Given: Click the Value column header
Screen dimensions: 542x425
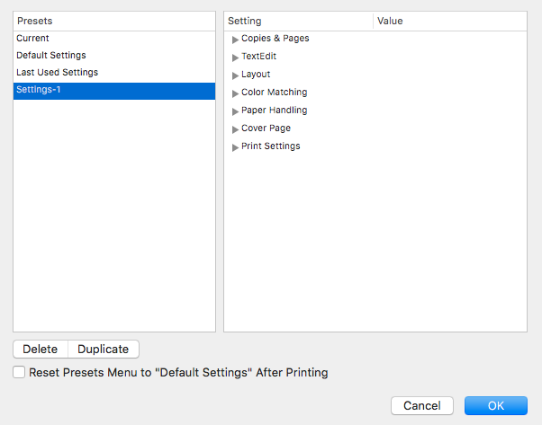Looking at the screenshot, I should (450, 21).
